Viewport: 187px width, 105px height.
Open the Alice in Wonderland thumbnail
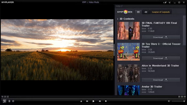(128, 73)
